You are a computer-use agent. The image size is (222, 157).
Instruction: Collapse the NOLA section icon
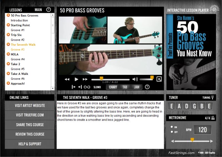[8, 54]
